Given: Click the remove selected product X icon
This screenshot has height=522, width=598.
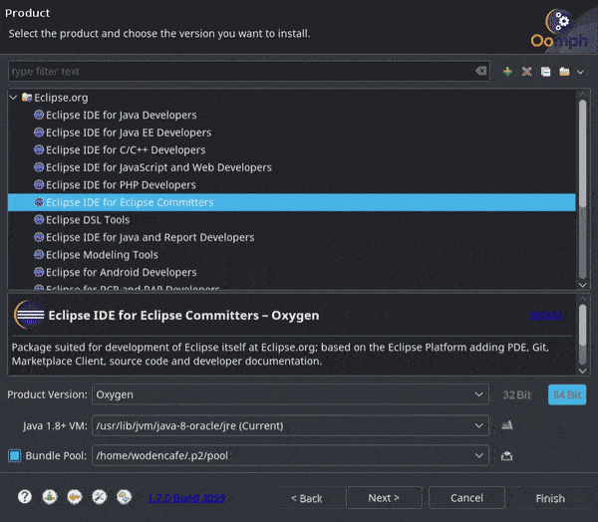Looking at the screenshot, I should click(x=526, y=72).
